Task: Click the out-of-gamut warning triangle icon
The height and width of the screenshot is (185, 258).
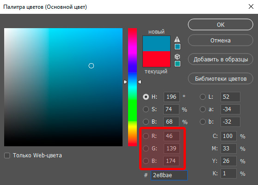Action: pos(177,39)
